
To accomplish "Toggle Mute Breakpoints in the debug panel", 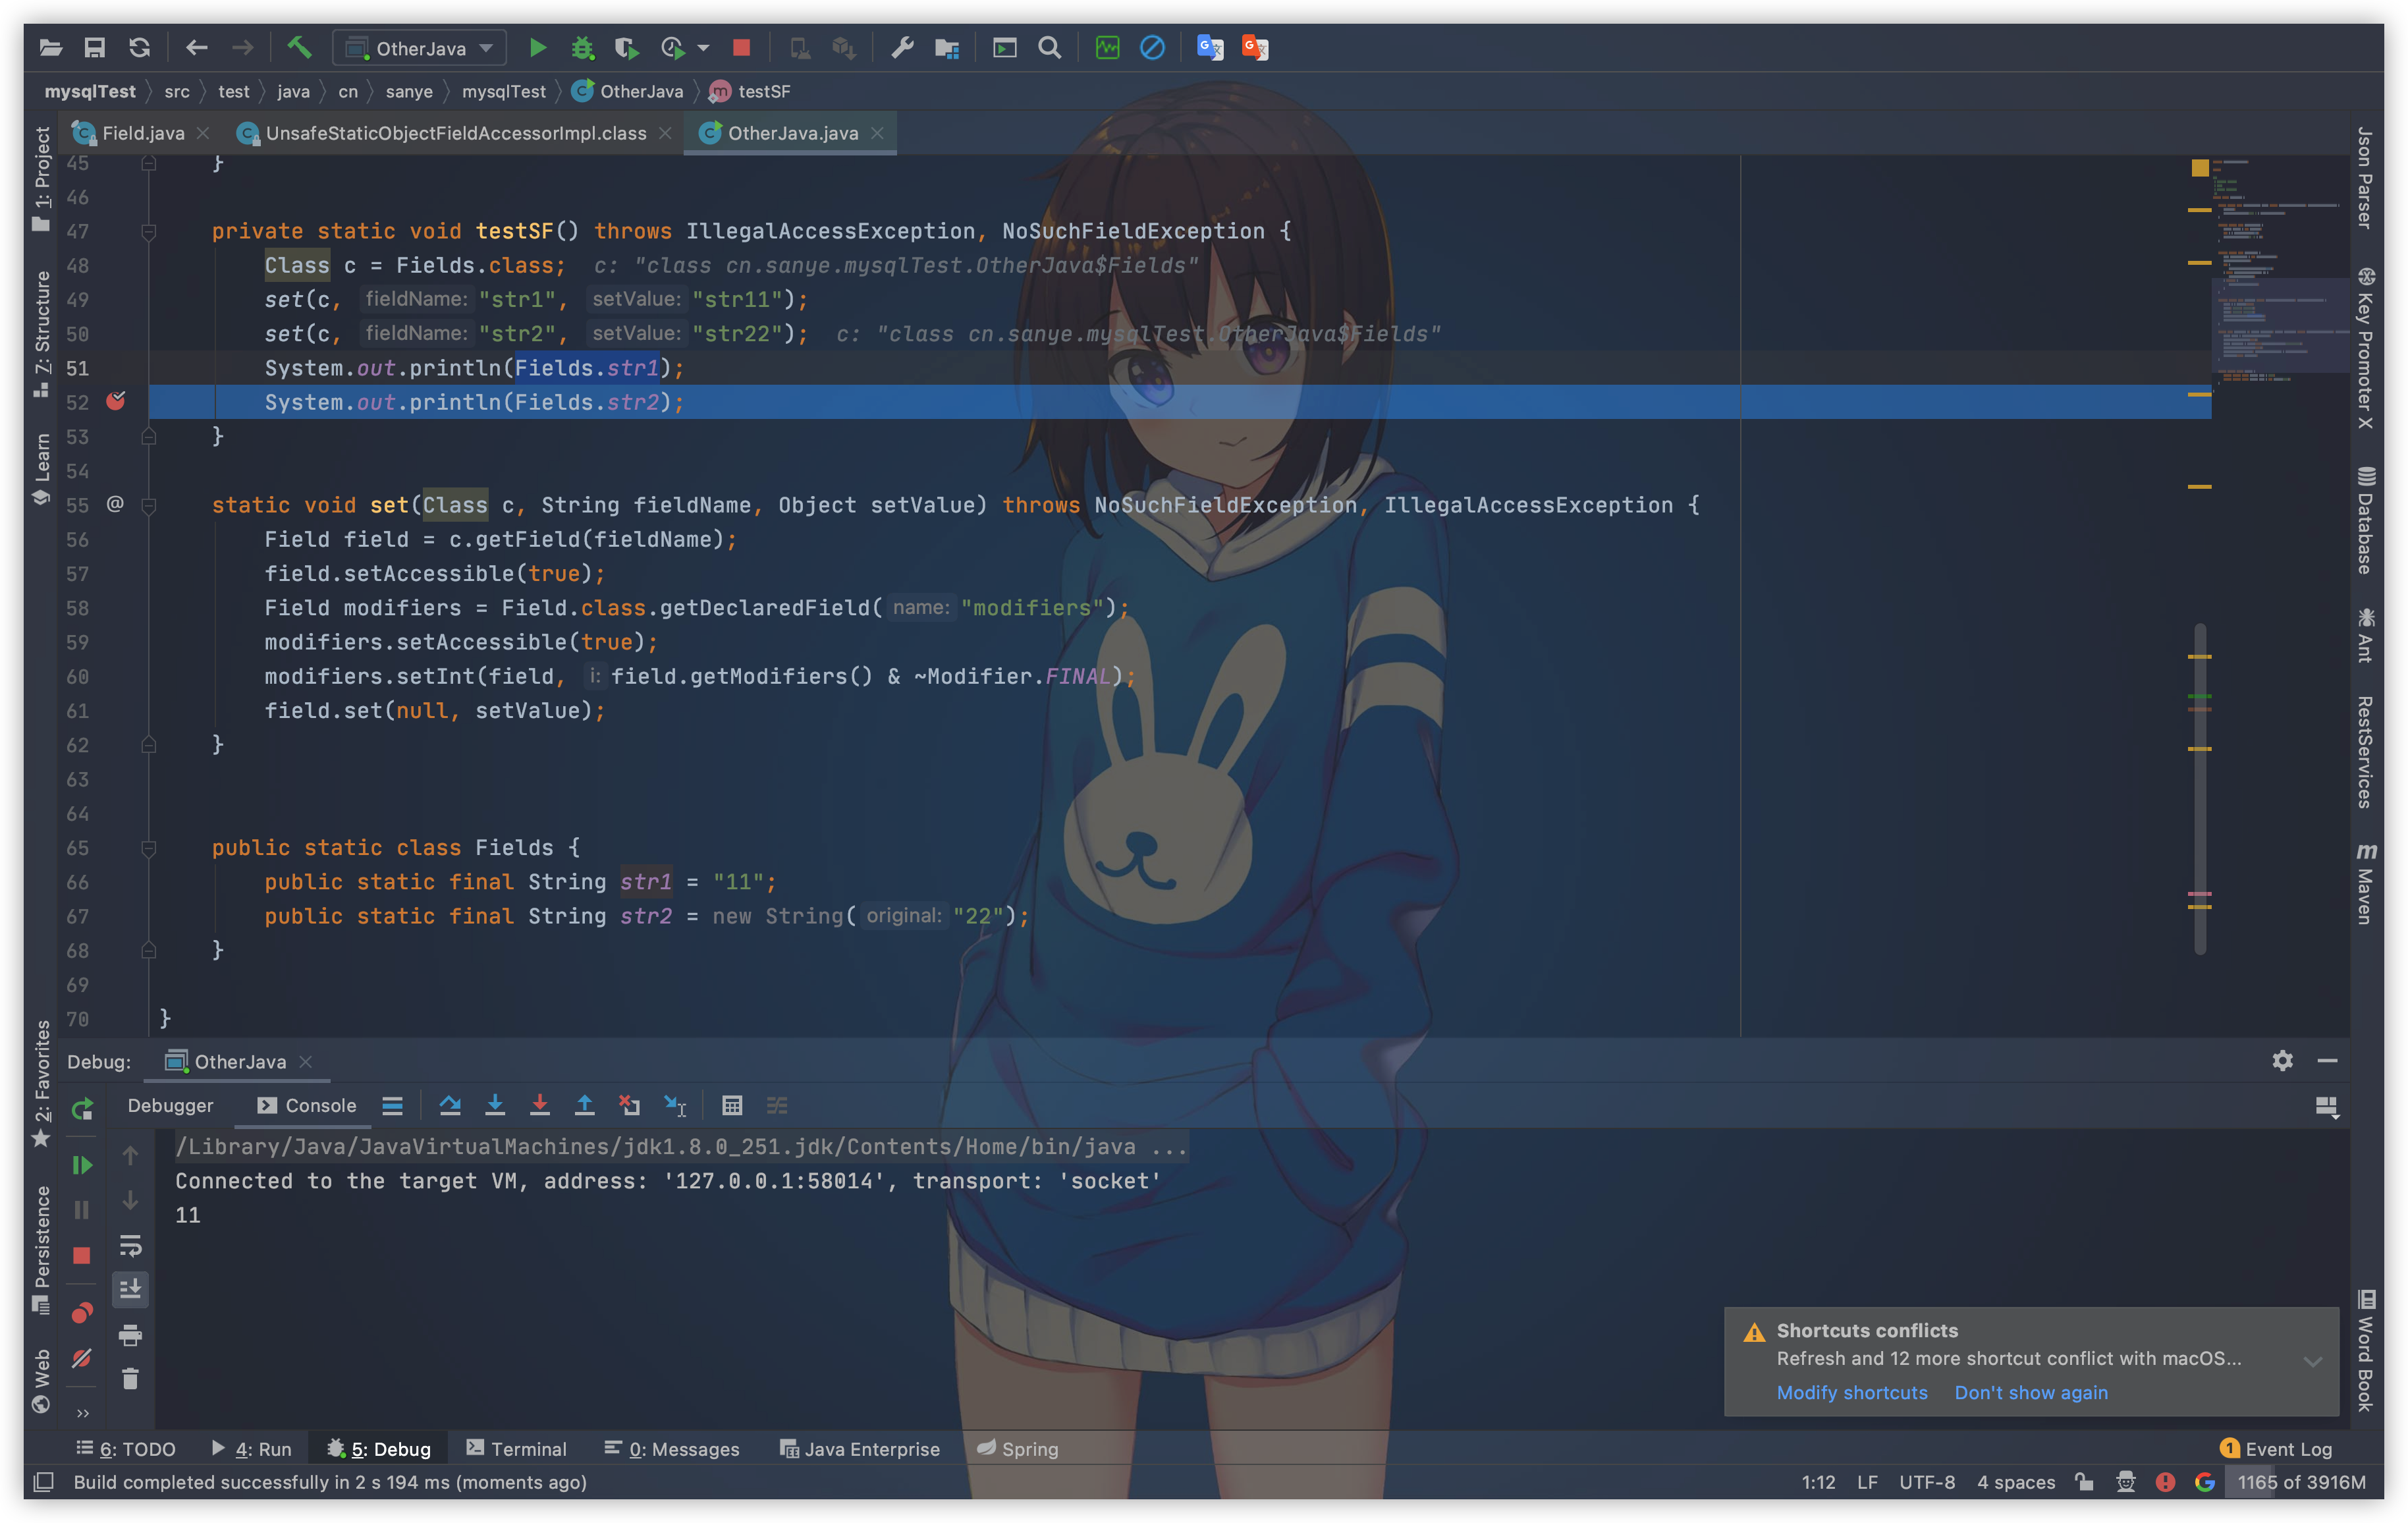I will coord(82,1358).
